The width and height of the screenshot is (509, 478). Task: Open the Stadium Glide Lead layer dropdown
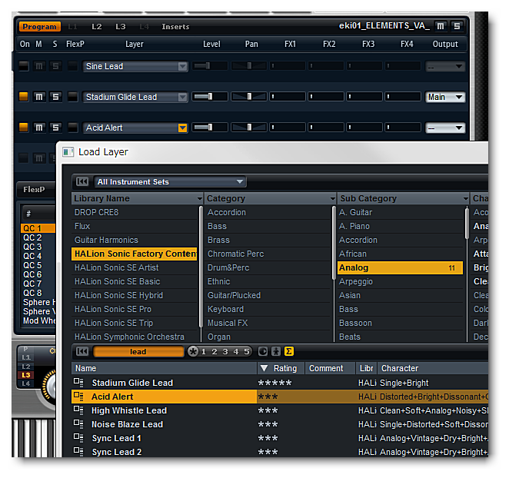click(x=182, y=97)
